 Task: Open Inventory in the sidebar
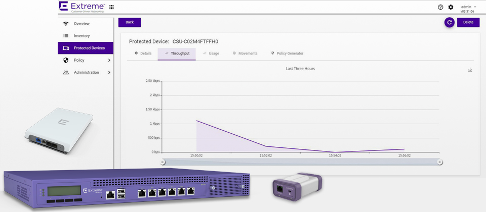(x=85, y=36)
